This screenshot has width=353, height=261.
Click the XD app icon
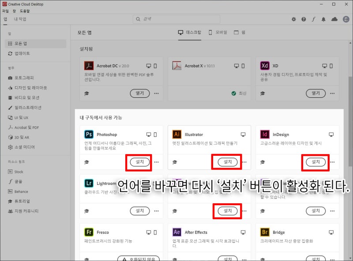[265, 66]
